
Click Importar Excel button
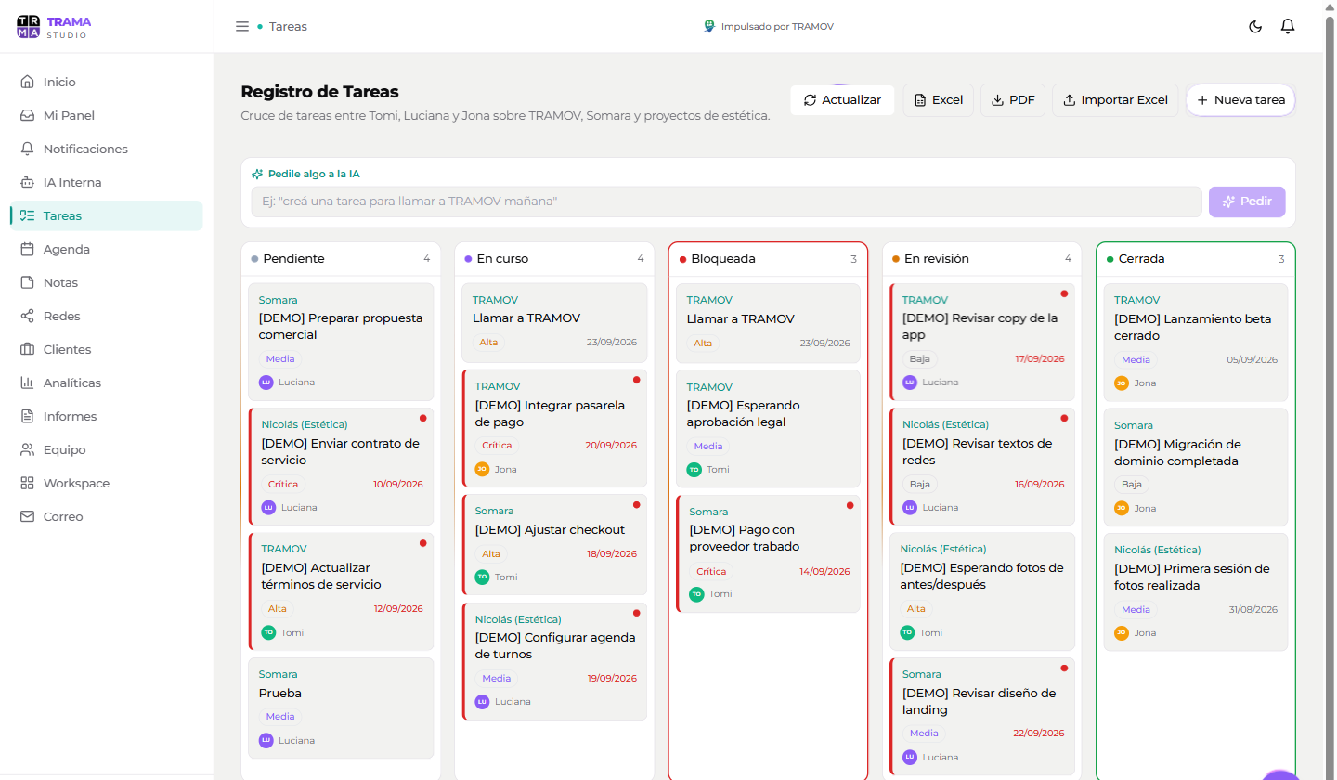(x=1115, y=99)
